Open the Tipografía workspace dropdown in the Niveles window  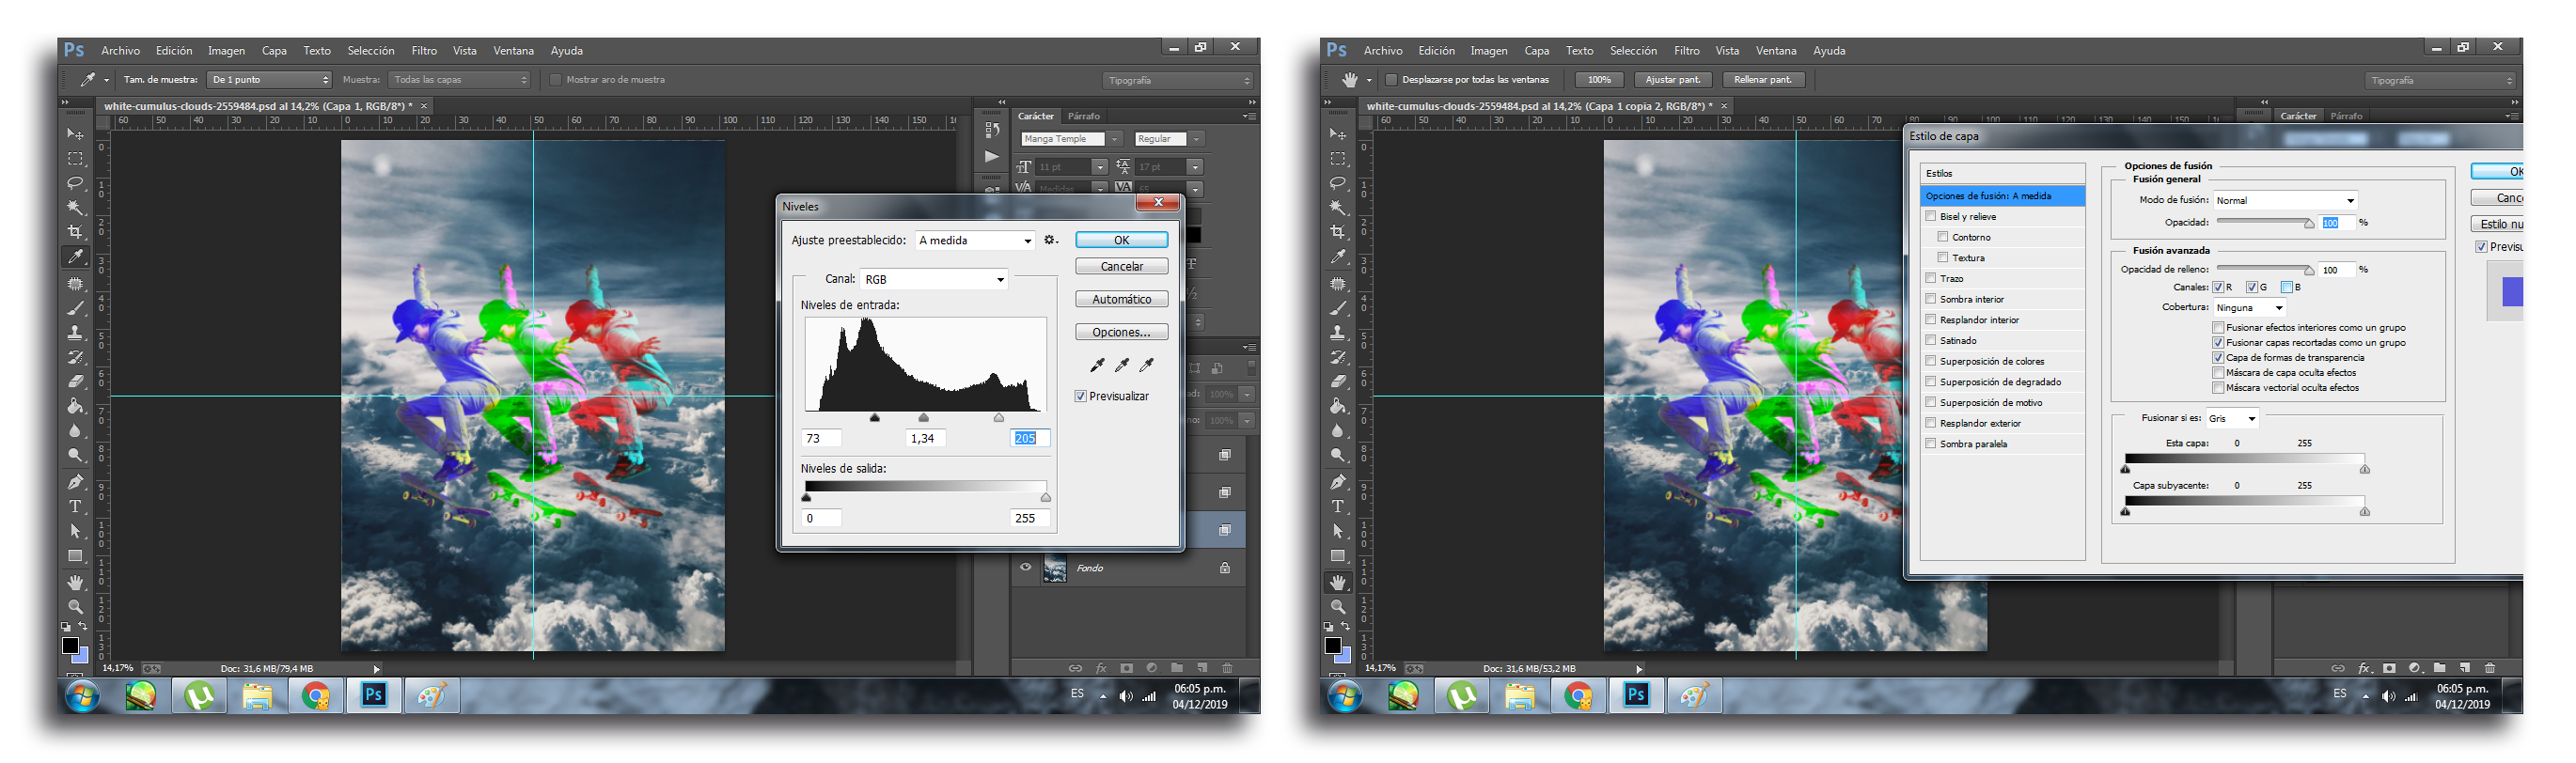click(x=1178, y=80)
